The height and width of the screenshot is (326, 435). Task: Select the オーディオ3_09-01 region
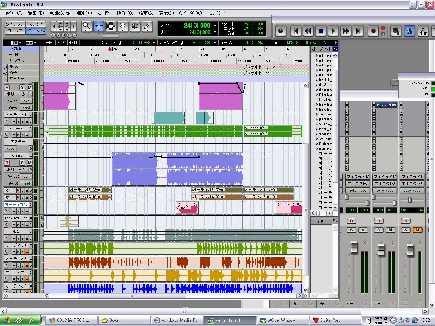pos(90,190)
